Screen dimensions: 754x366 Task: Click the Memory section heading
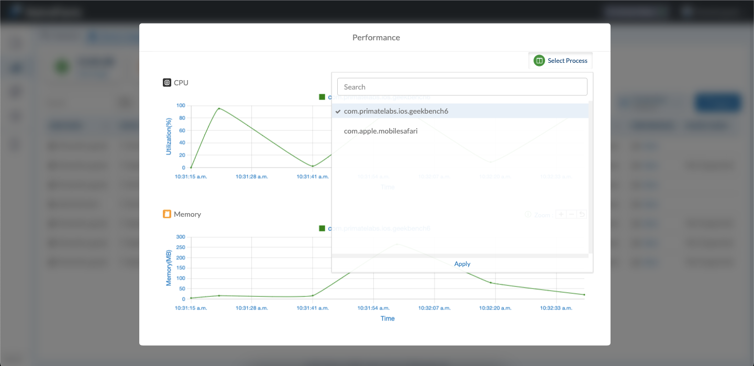tap(187, 214)
